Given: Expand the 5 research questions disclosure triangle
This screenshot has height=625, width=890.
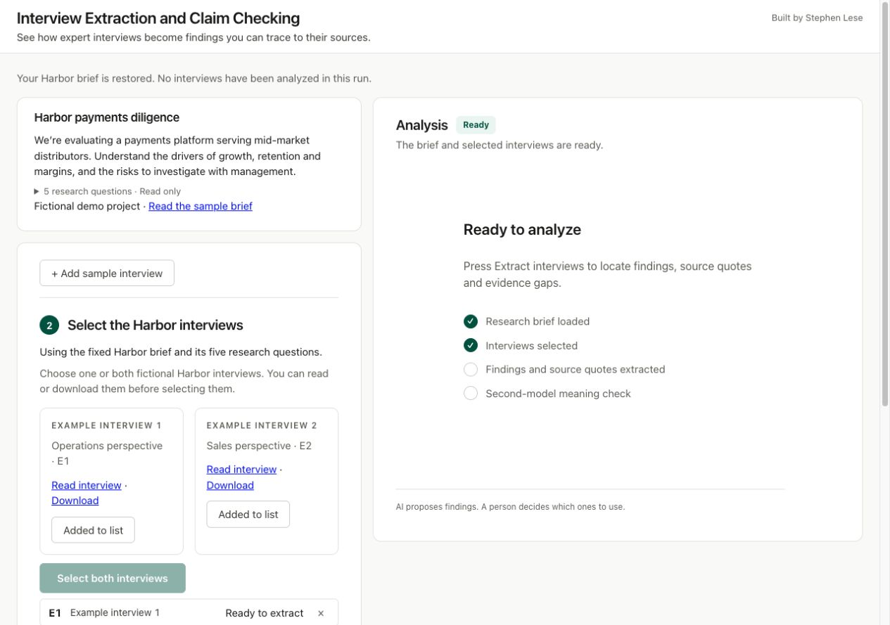Looking at the screenshot, I should [37, 191].
